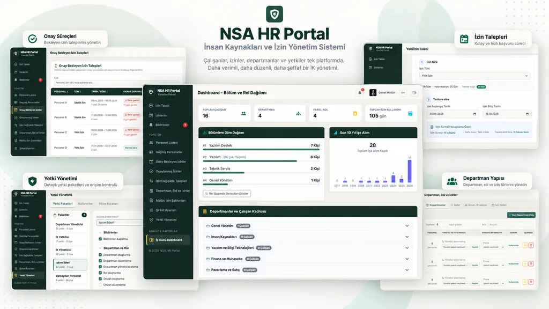Click the Yeni Departman Ekle button

(521, 215)
